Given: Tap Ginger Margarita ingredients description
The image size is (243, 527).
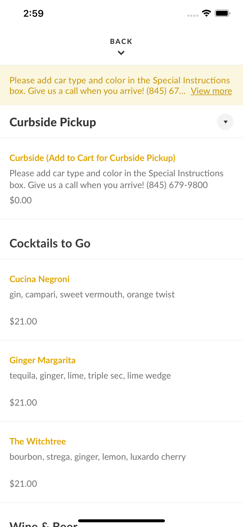Looking at the screenshot, I should 90,375.
